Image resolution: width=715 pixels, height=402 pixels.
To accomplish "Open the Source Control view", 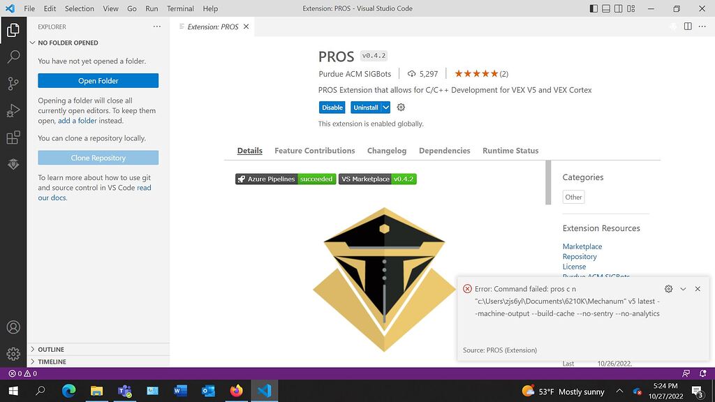I will (13, 84).
